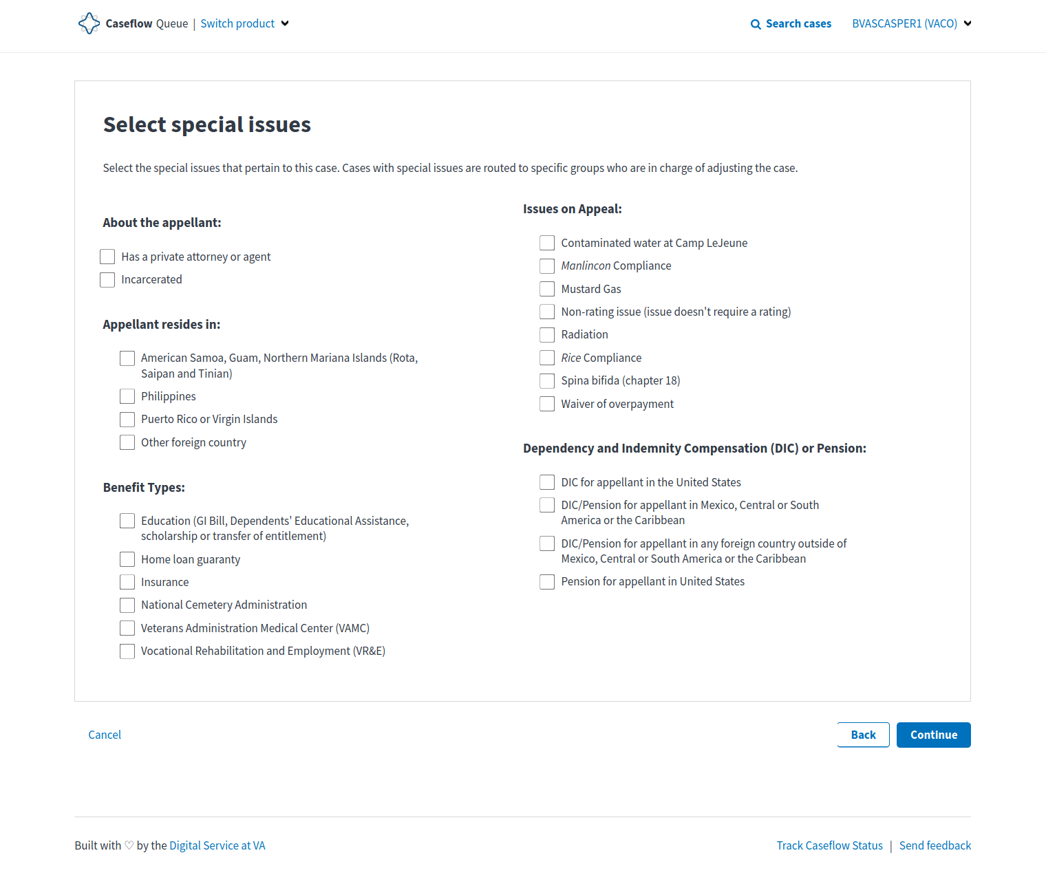Open the BVASCASPER1 (VACO) user menu
Viewport: 1046px width, 875px height.
[x=912, y=23]
